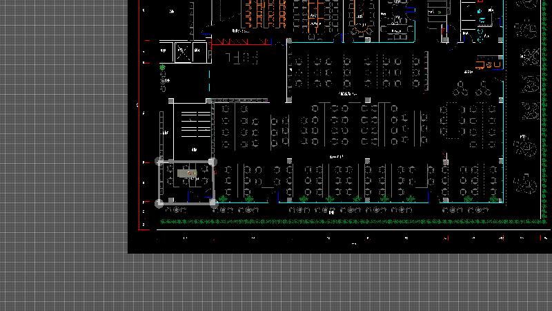Image resolution: width=552 pixels, height=311 pixels.
Task: Select the orange seating symbol near right wall
Action: click(489, 65)
